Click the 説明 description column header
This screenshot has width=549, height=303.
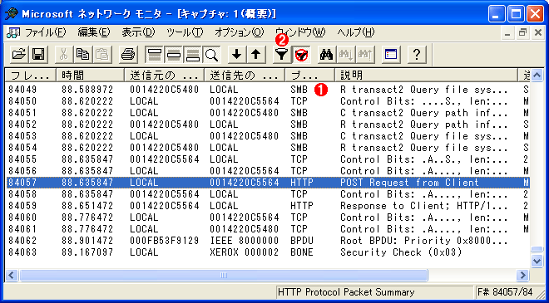point(427,75)
